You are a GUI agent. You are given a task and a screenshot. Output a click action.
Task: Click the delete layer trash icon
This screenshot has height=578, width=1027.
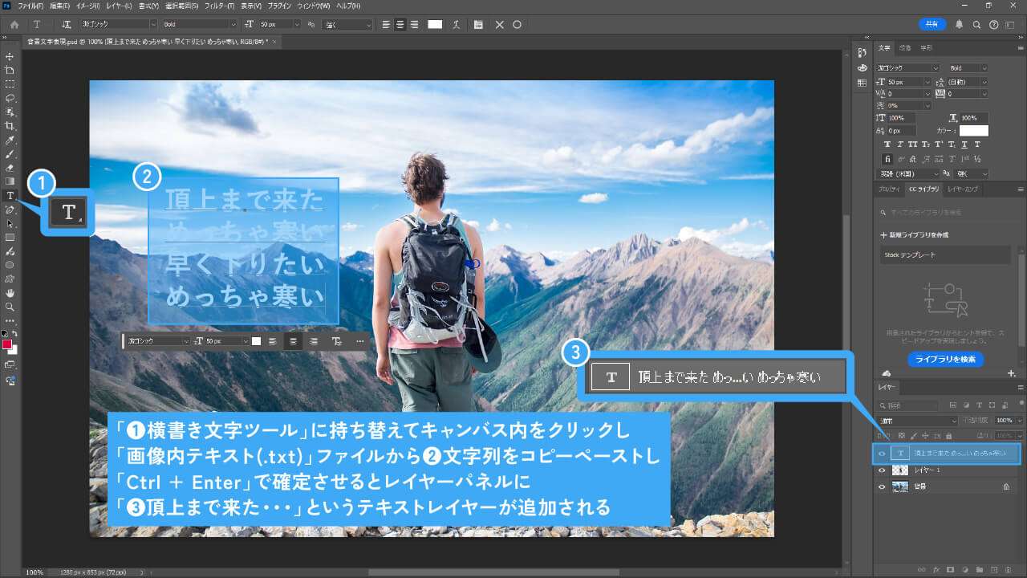coord(1009,569)
